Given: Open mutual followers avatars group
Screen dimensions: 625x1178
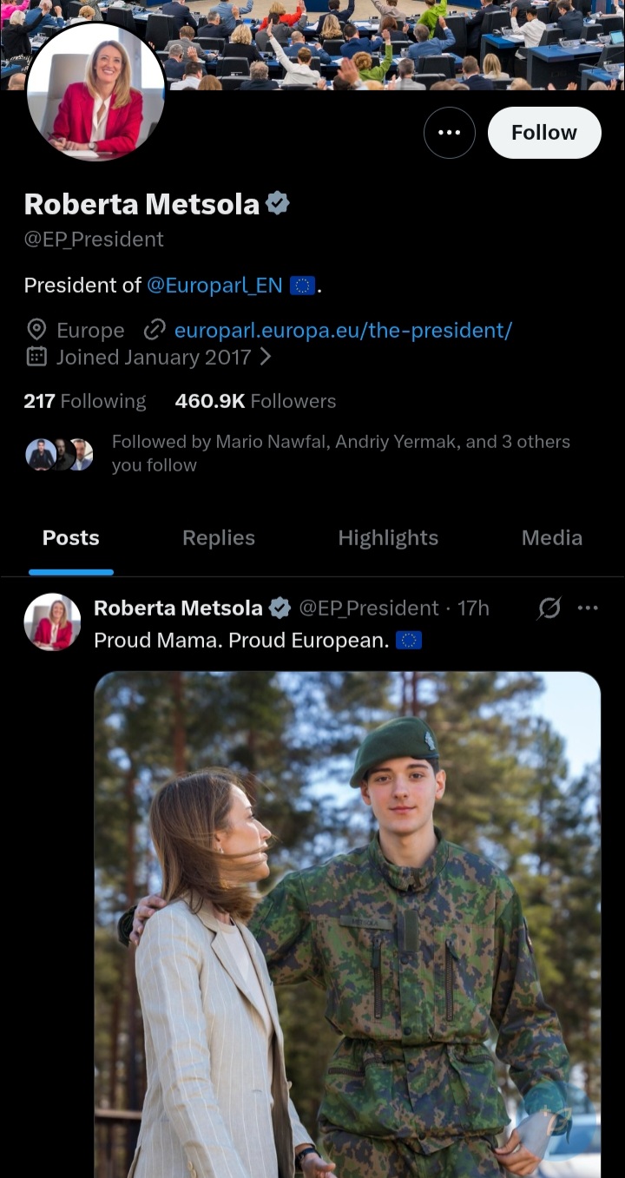Looking at the screenshot, I should [59, 454].
